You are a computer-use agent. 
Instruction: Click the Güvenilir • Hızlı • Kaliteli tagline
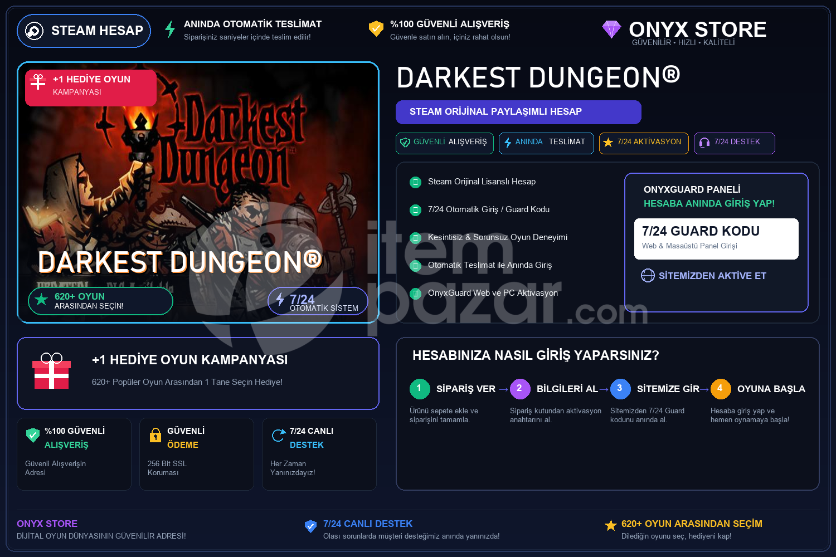[x=683, y=42]
